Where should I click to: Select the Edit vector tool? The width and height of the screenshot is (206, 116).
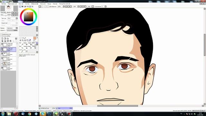[21, 47]
